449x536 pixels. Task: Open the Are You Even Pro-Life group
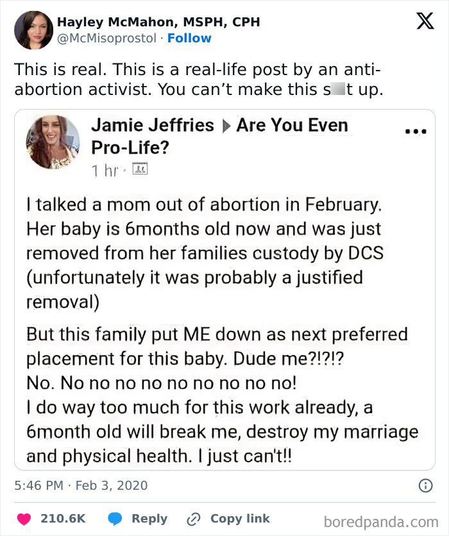point(293,125)
